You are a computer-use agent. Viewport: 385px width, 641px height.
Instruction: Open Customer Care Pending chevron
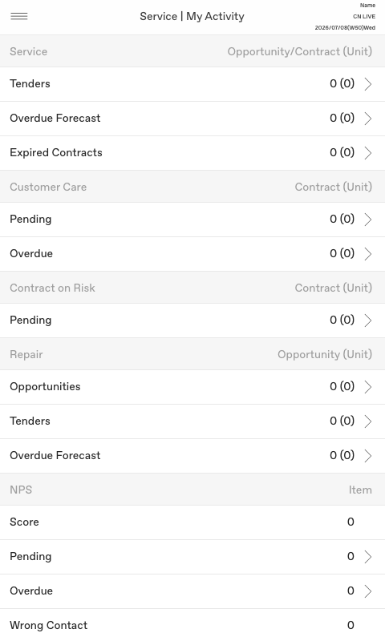tap(368, 220)
